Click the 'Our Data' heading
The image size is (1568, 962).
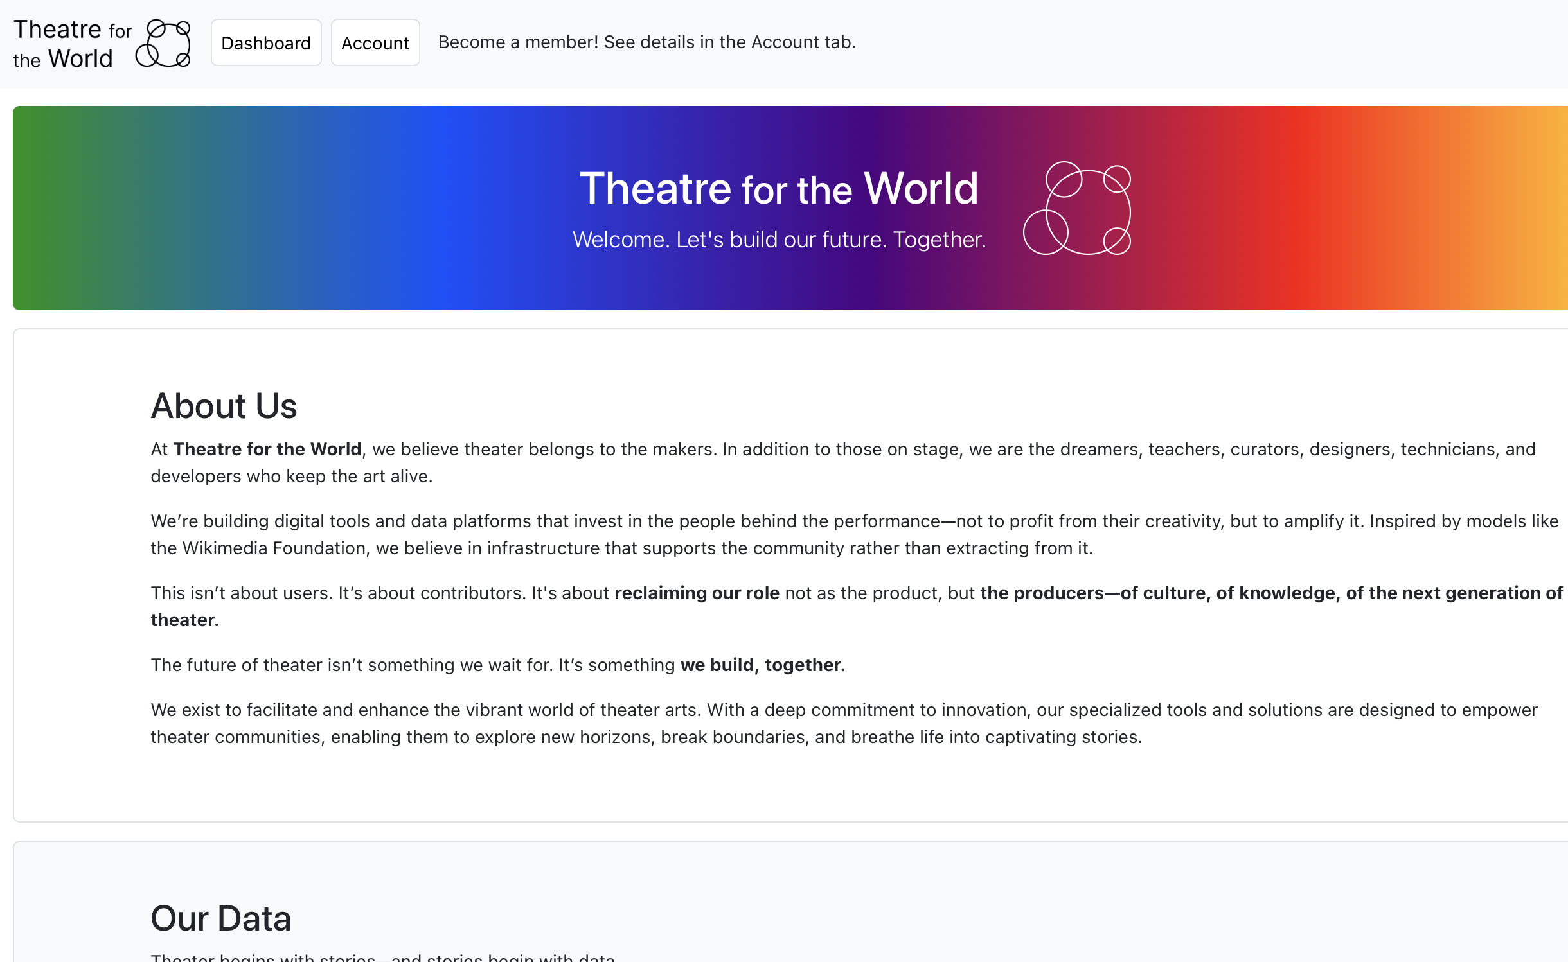[220, 918]
